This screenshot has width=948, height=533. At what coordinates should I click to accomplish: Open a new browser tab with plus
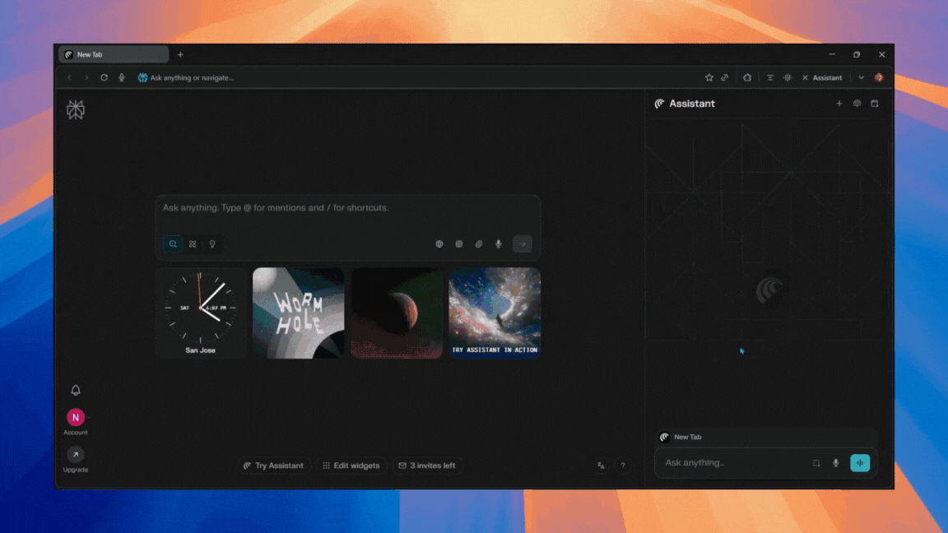[x=180, y=55]
